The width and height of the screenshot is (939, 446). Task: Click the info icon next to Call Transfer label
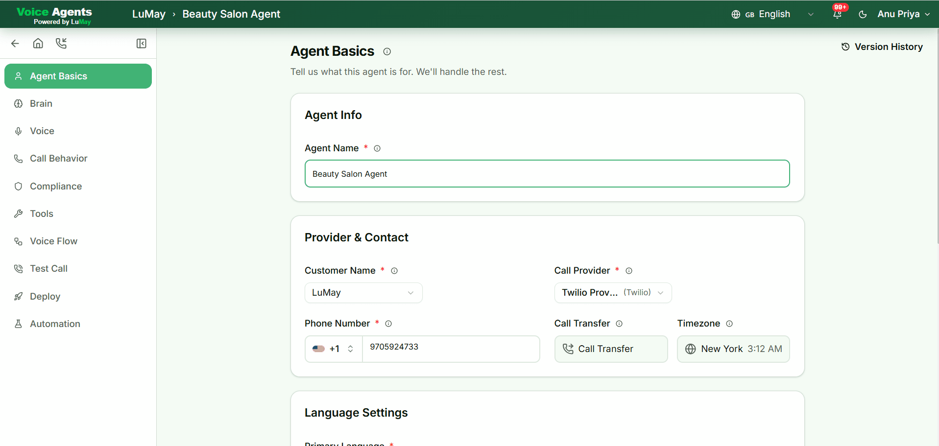619,324
